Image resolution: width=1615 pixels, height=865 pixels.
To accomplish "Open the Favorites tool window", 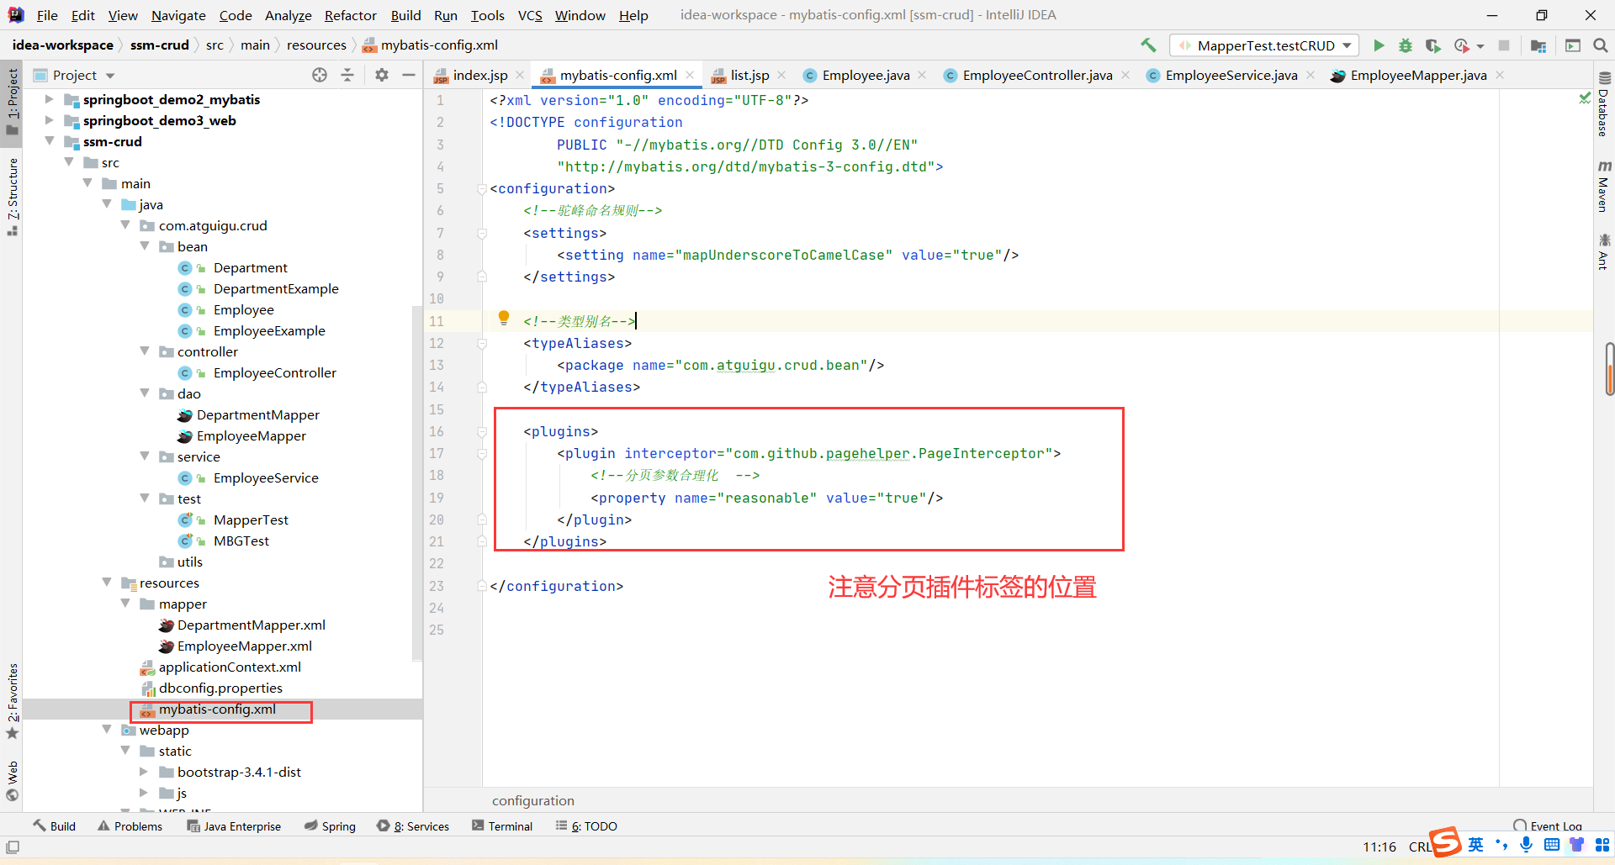I will click(13, 700).
